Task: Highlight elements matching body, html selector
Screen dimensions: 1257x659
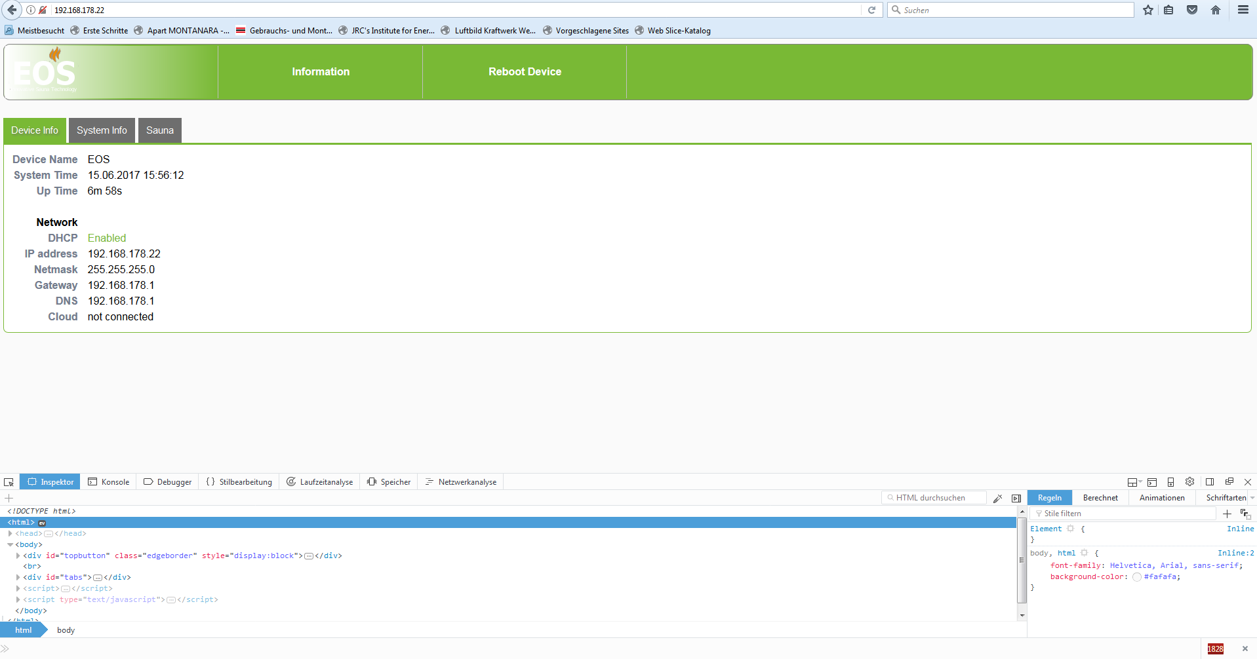Action: tap(1085, 553)
